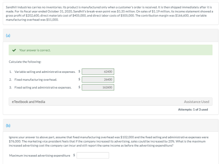Click the 'Your answer is correct' banner
The width and height of the screenshot is (219, 164).
point(110,50)
